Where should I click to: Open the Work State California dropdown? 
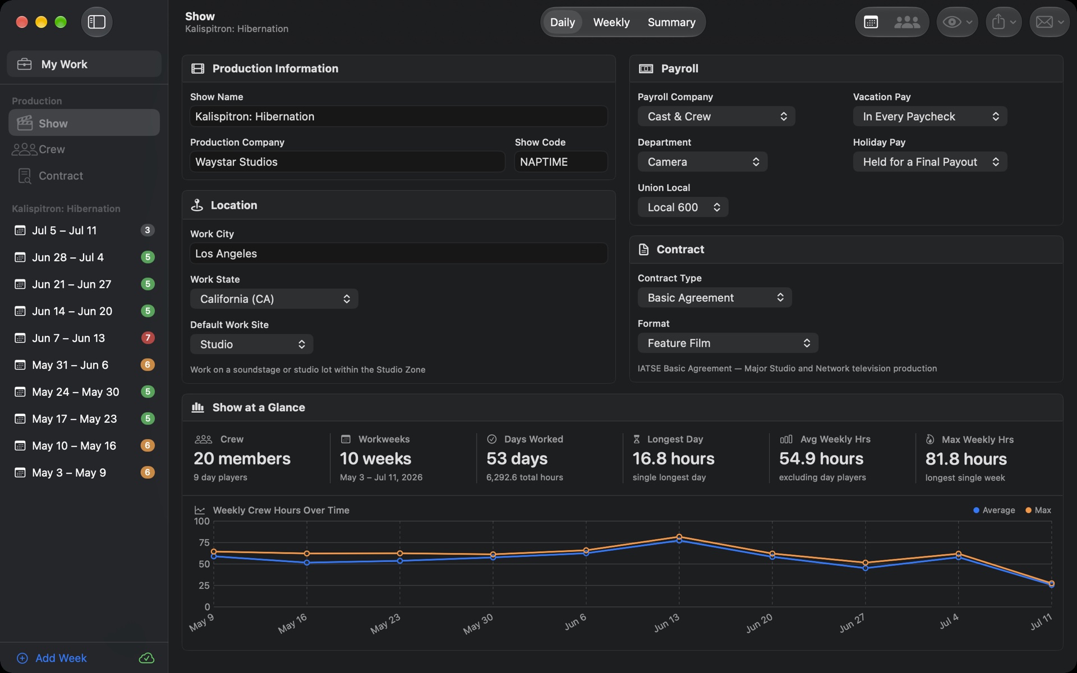click(x=274, y=299)
